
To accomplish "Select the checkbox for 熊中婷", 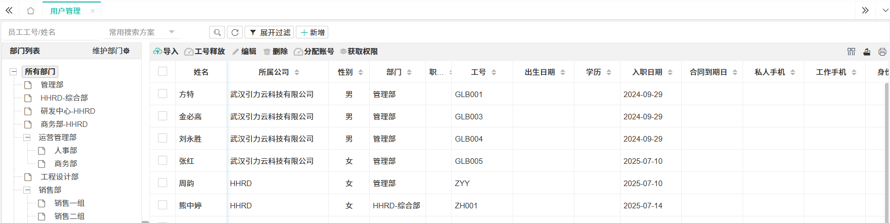I will pos(163,205).
